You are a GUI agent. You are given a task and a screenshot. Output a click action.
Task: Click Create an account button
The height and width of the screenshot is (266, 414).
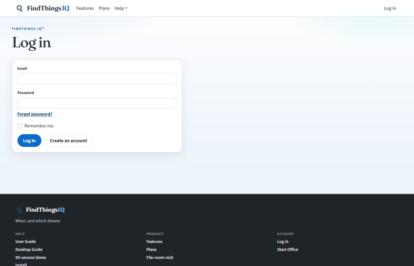[68, 141]
